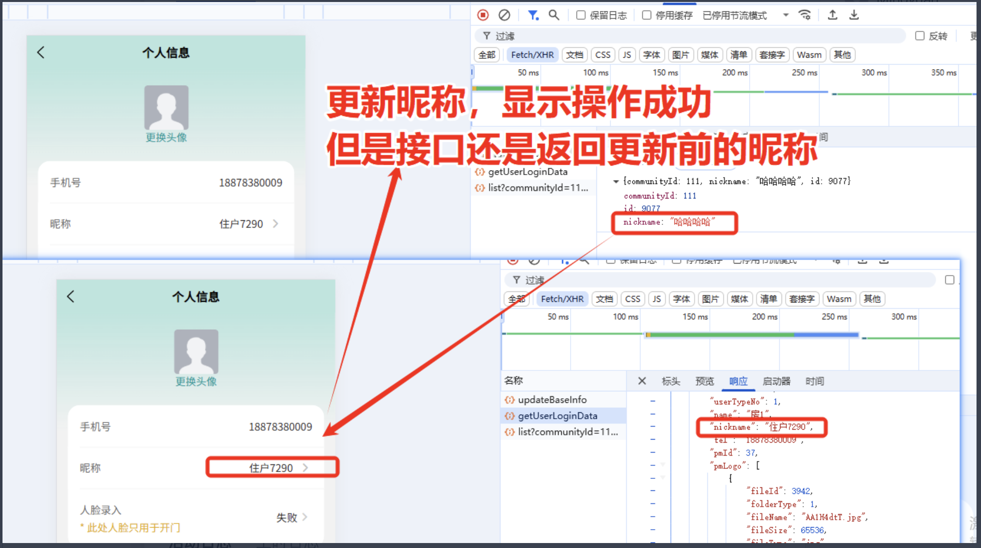Toggle the network filter funnel icon
This screenshot has width=981, height=548.
click(533, 15)
